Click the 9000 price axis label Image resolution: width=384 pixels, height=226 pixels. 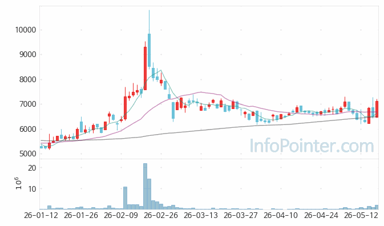coord(28,55)
